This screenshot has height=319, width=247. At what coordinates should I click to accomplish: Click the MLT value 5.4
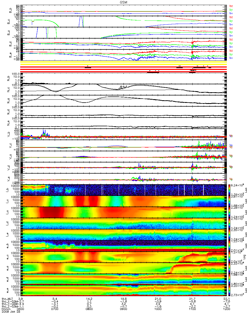pos(55,299)
